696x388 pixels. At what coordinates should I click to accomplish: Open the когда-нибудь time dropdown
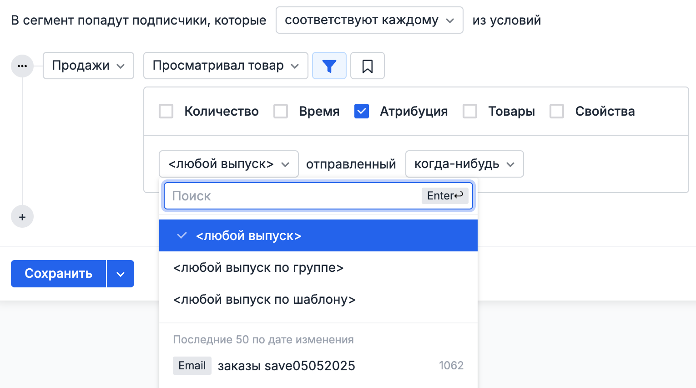(464, 164)
